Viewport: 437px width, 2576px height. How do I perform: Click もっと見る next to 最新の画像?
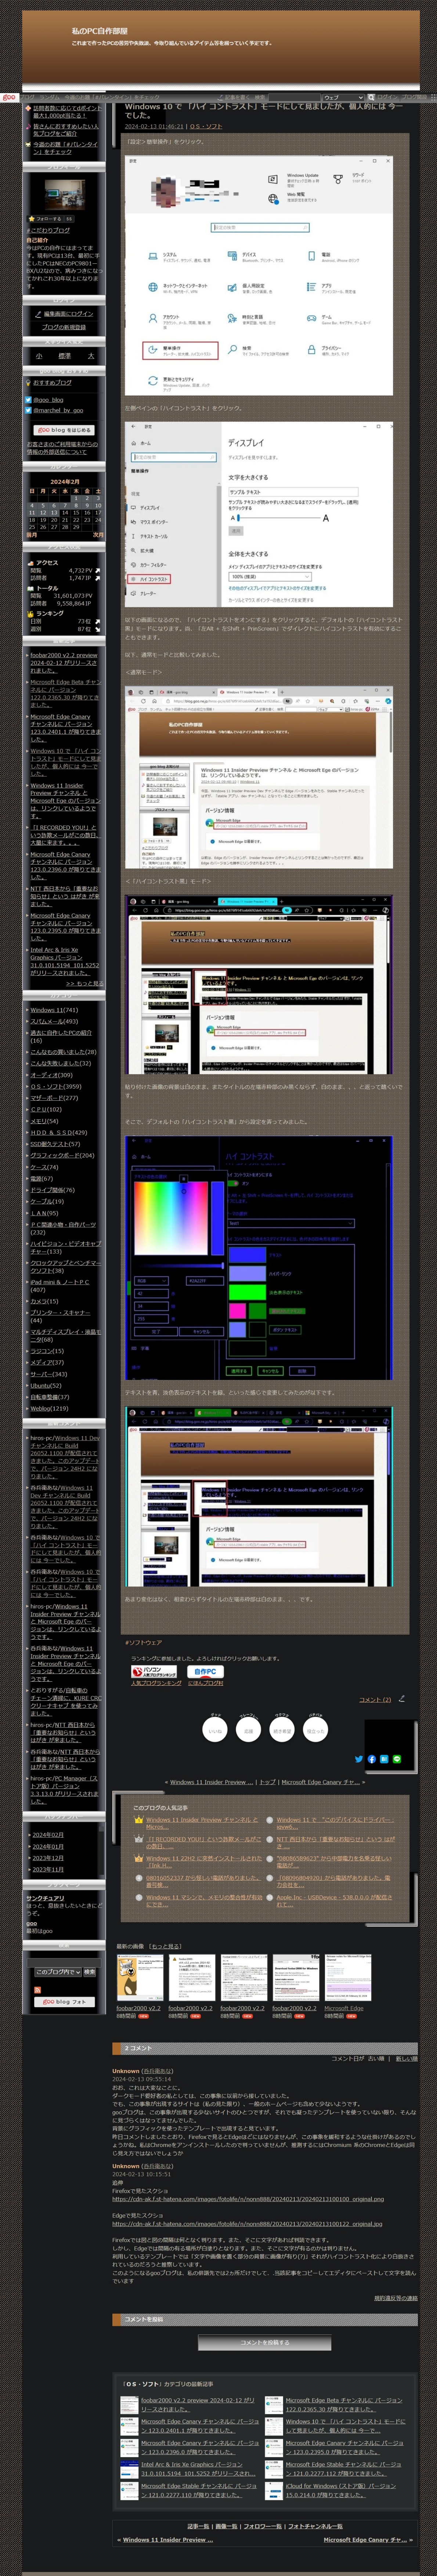point(166,1946)
